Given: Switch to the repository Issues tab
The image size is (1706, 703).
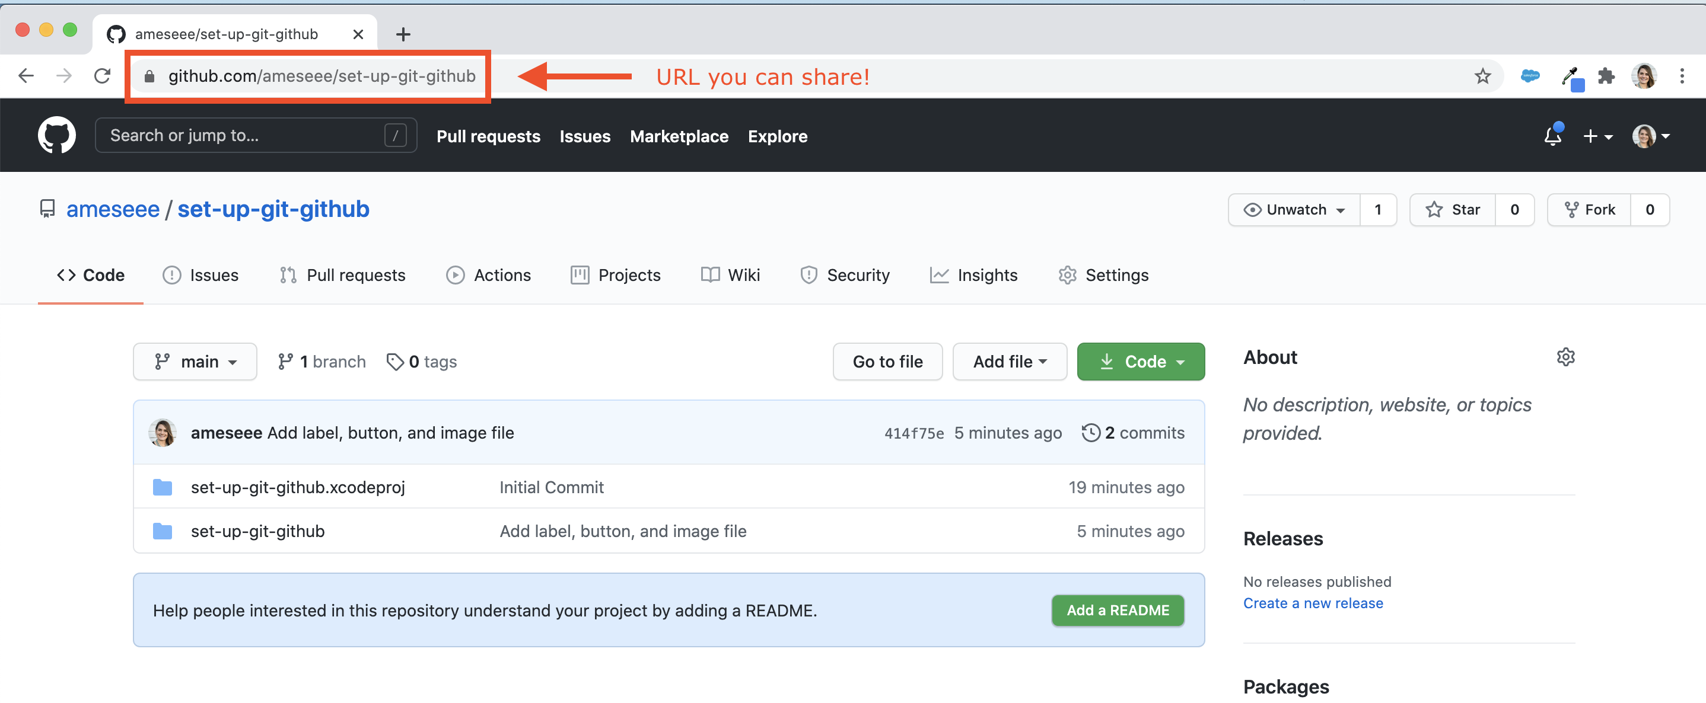Looking at the screenshot, I should (x=200, y=276).
